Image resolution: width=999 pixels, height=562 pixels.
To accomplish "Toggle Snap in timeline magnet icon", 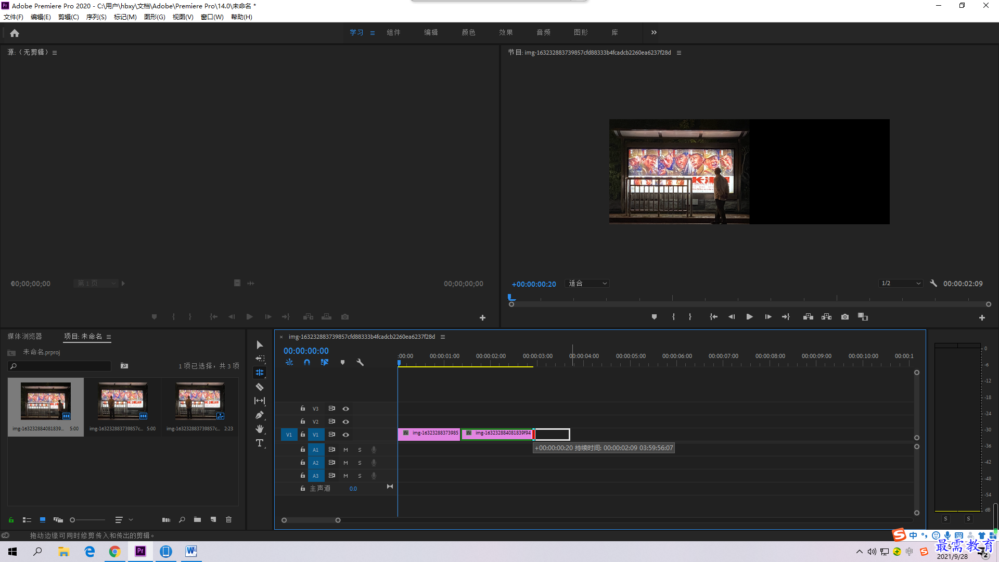I will [307, 362].
